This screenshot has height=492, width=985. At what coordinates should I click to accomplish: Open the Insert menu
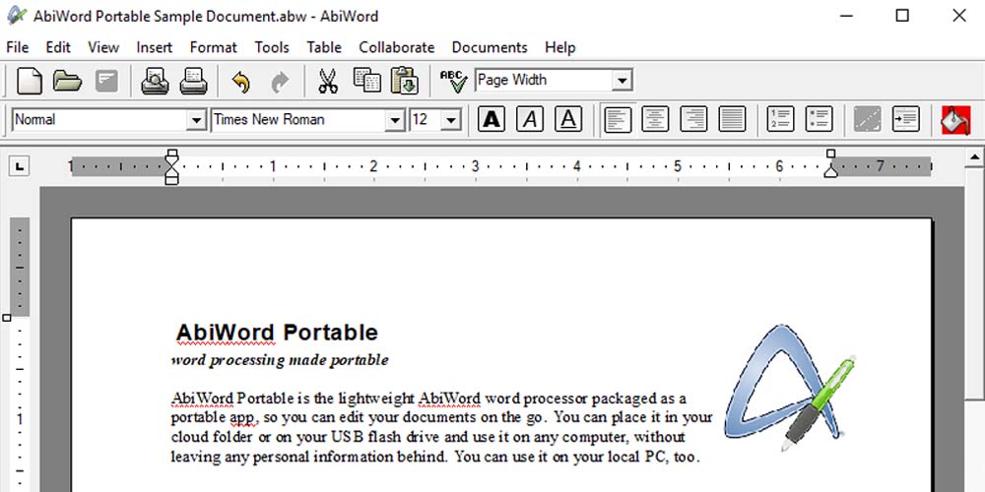click(154, 47)
